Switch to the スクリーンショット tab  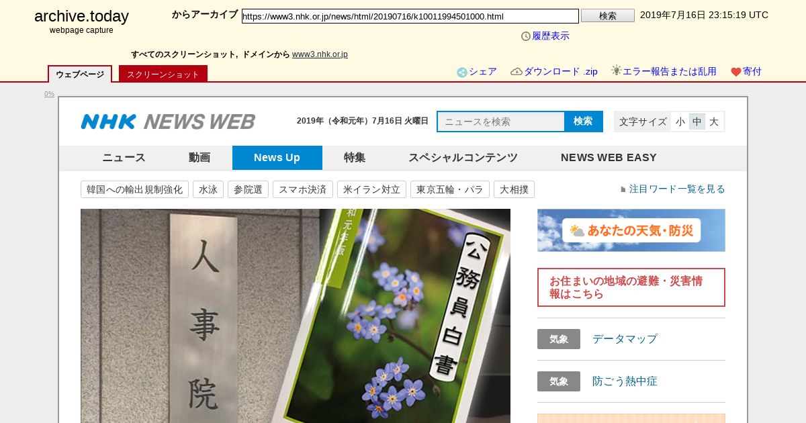163,74
